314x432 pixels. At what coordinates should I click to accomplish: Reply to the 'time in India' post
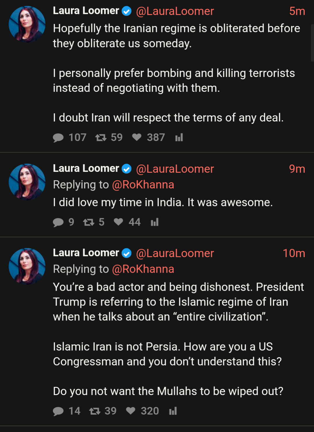(58, 222)
